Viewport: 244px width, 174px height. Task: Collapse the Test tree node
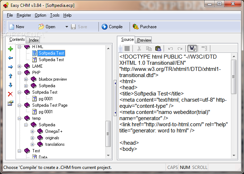click(19, 151)
